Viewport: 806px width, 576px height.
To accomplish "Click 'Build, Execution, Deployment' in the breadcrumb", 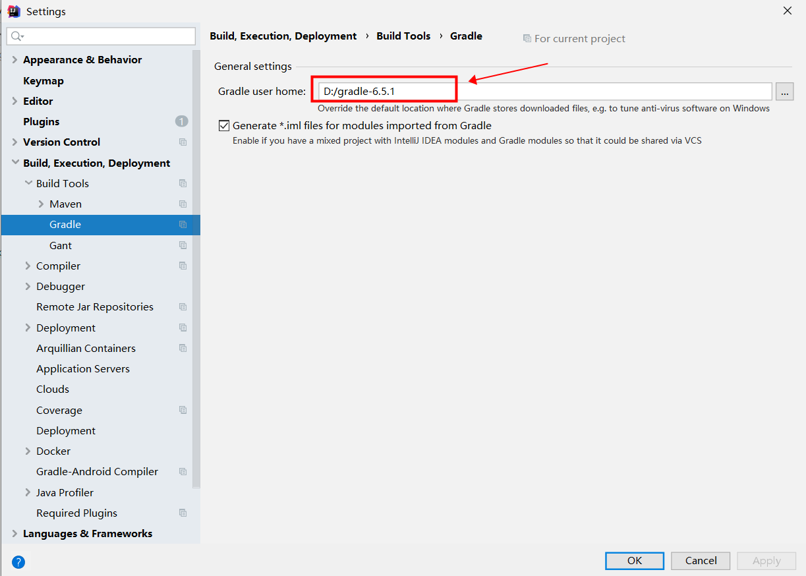I will tap(283, 36).
